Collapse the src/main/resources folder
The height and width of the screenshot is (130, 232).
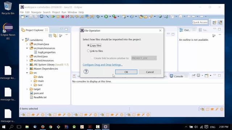point(27,48)
